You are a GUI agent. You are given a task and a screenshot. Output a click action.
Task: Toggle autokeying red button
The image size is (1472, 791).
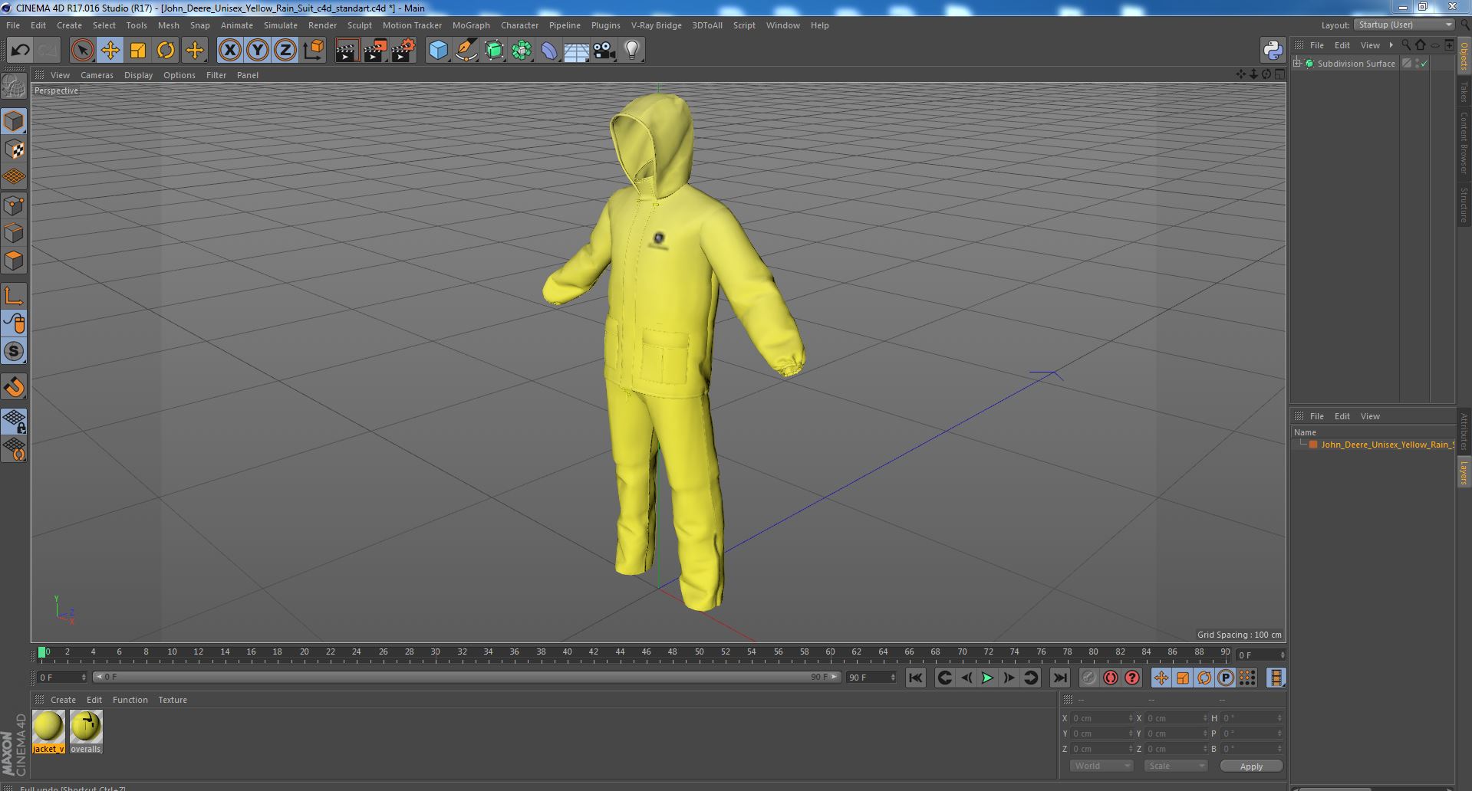coord(1111,678)
